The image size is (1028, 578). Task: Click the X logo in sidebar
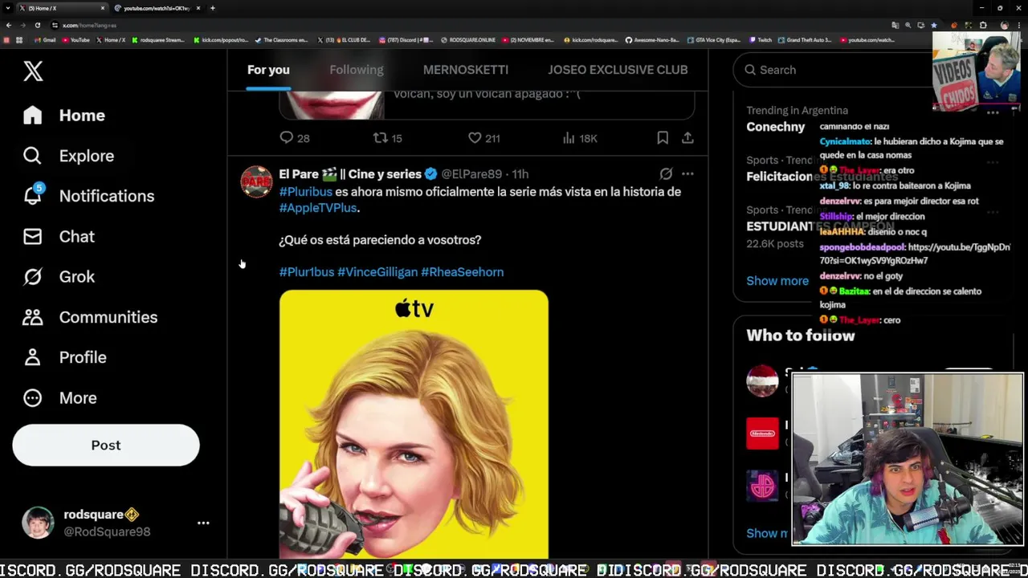(x=33, y=71)
